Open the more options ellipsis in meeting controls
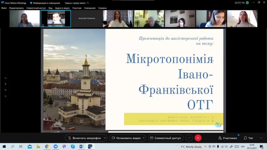The image size is (267, 150). pyautogui.click(x=189, y=138)
